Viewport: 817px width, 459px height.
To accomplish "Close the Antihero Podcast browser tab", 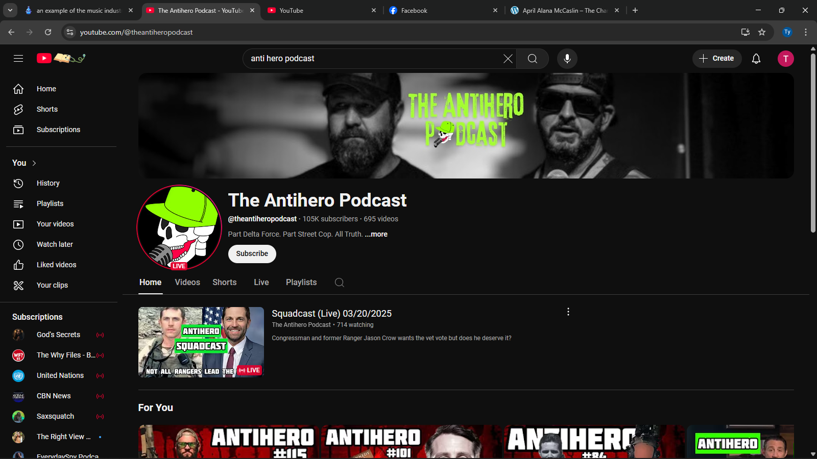I will [x=252, y=10].
